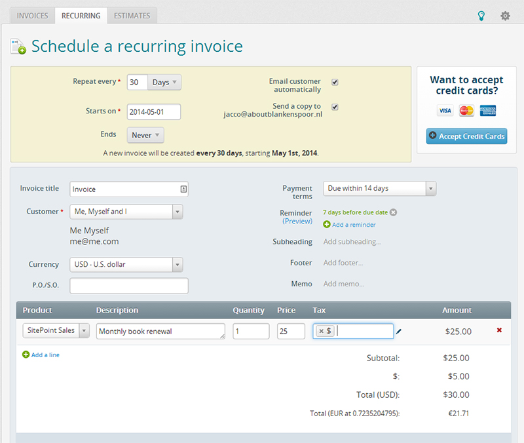Image resolution: width=524 pixels, height=443 pixels.
Task: Remove the $ tax tag
Action: (321, 332)
